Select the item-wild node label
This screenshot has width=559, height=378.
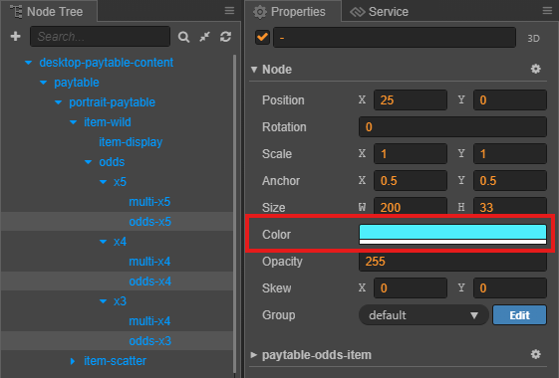108,122
